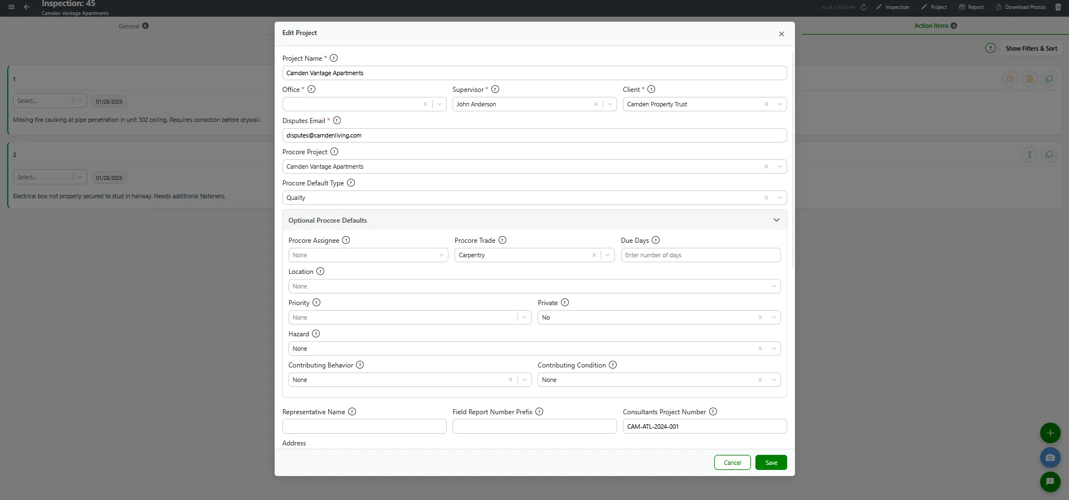Click the Show Filters & Sort button
1069x500 pixels.
click(x=1031, y=48)
